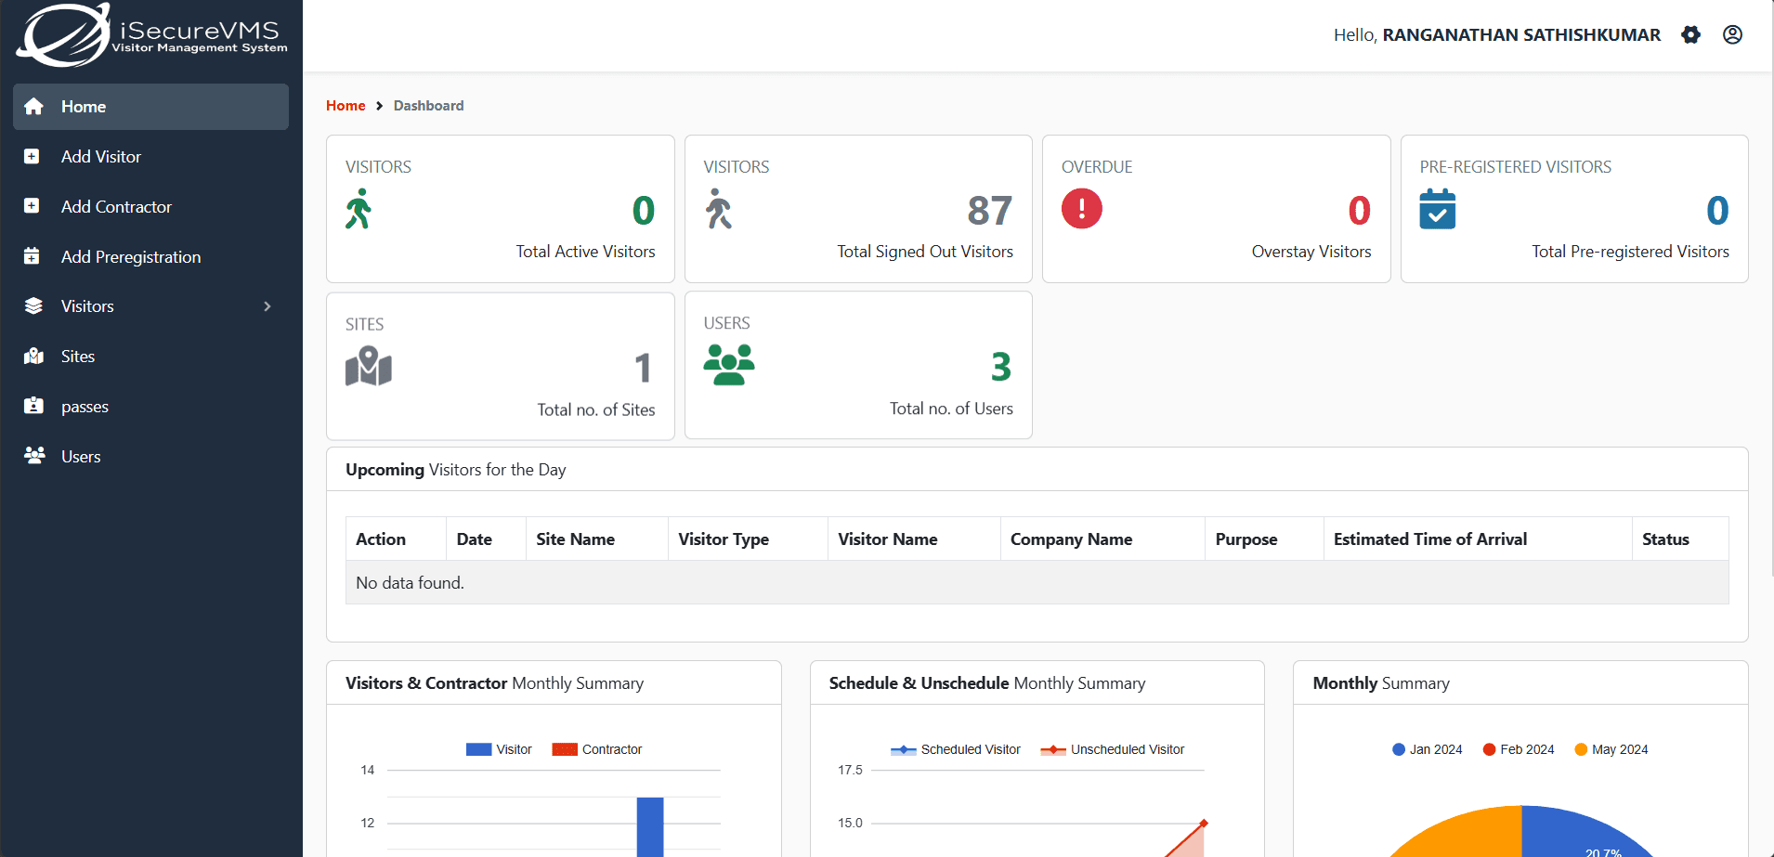The height and width of the screenshot is (857, 1774).
Task: Go to Add Preregistration page
Action: (x=131, y=257)
